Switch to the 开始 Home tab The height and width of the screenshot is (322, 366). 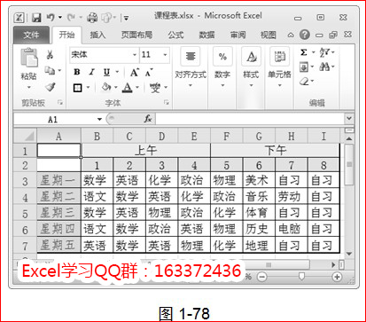point(66,35)
